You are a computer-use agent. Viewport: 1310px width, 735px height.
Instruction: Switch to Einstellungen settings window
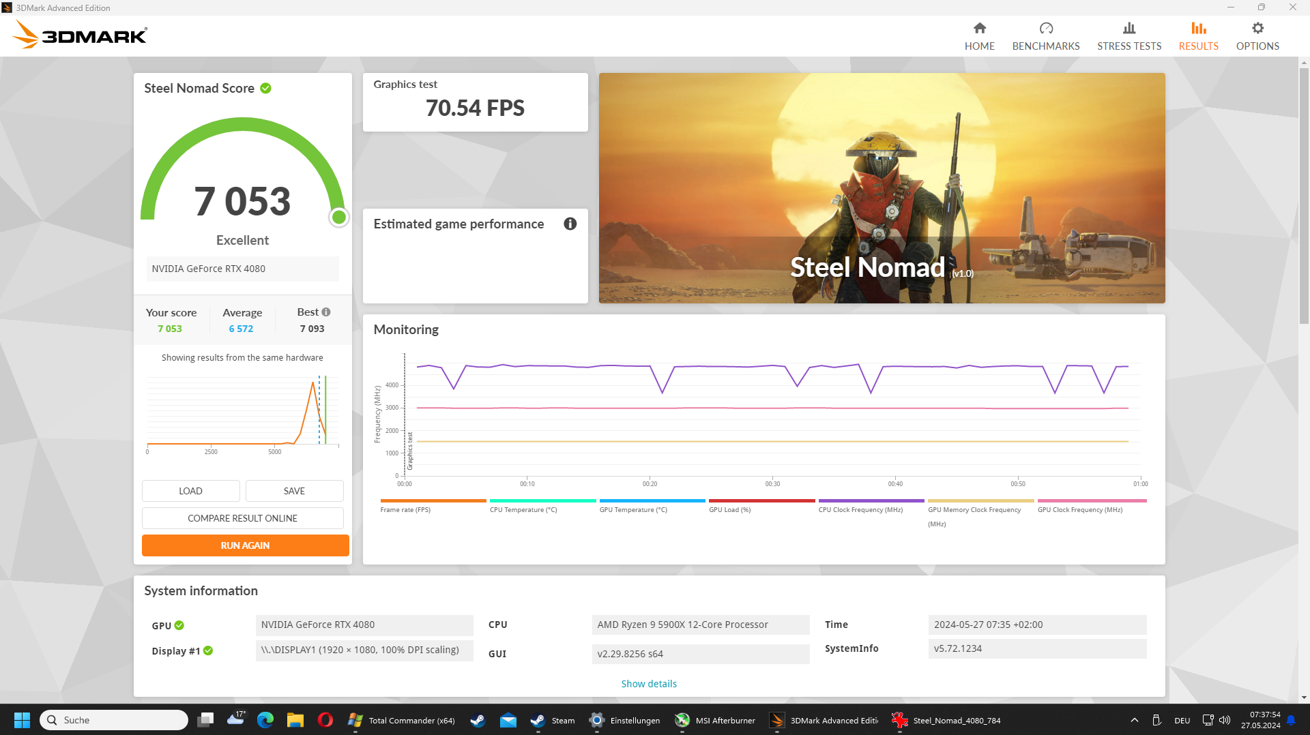tap(625, 720)
